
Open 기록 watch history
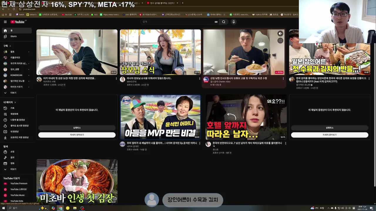pos(17,108)
